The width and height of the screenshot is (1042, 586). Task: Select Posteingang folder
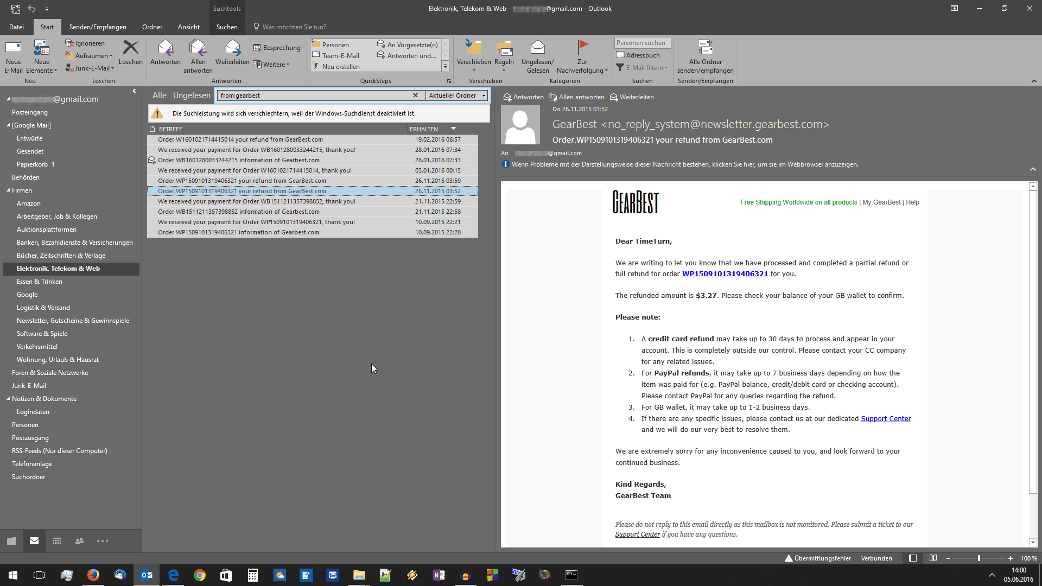click(30, 112)
